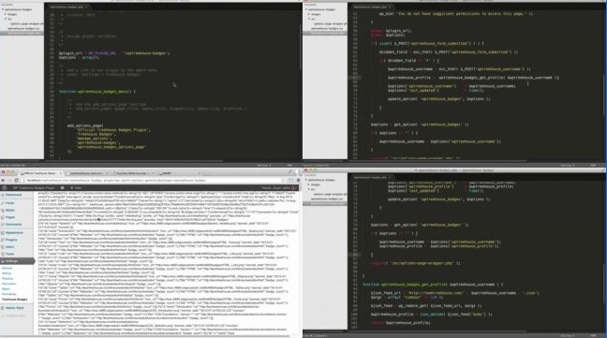Open the Plugins admin menu
The width and height of the screenshot is (607, 338).
(11, 240)
